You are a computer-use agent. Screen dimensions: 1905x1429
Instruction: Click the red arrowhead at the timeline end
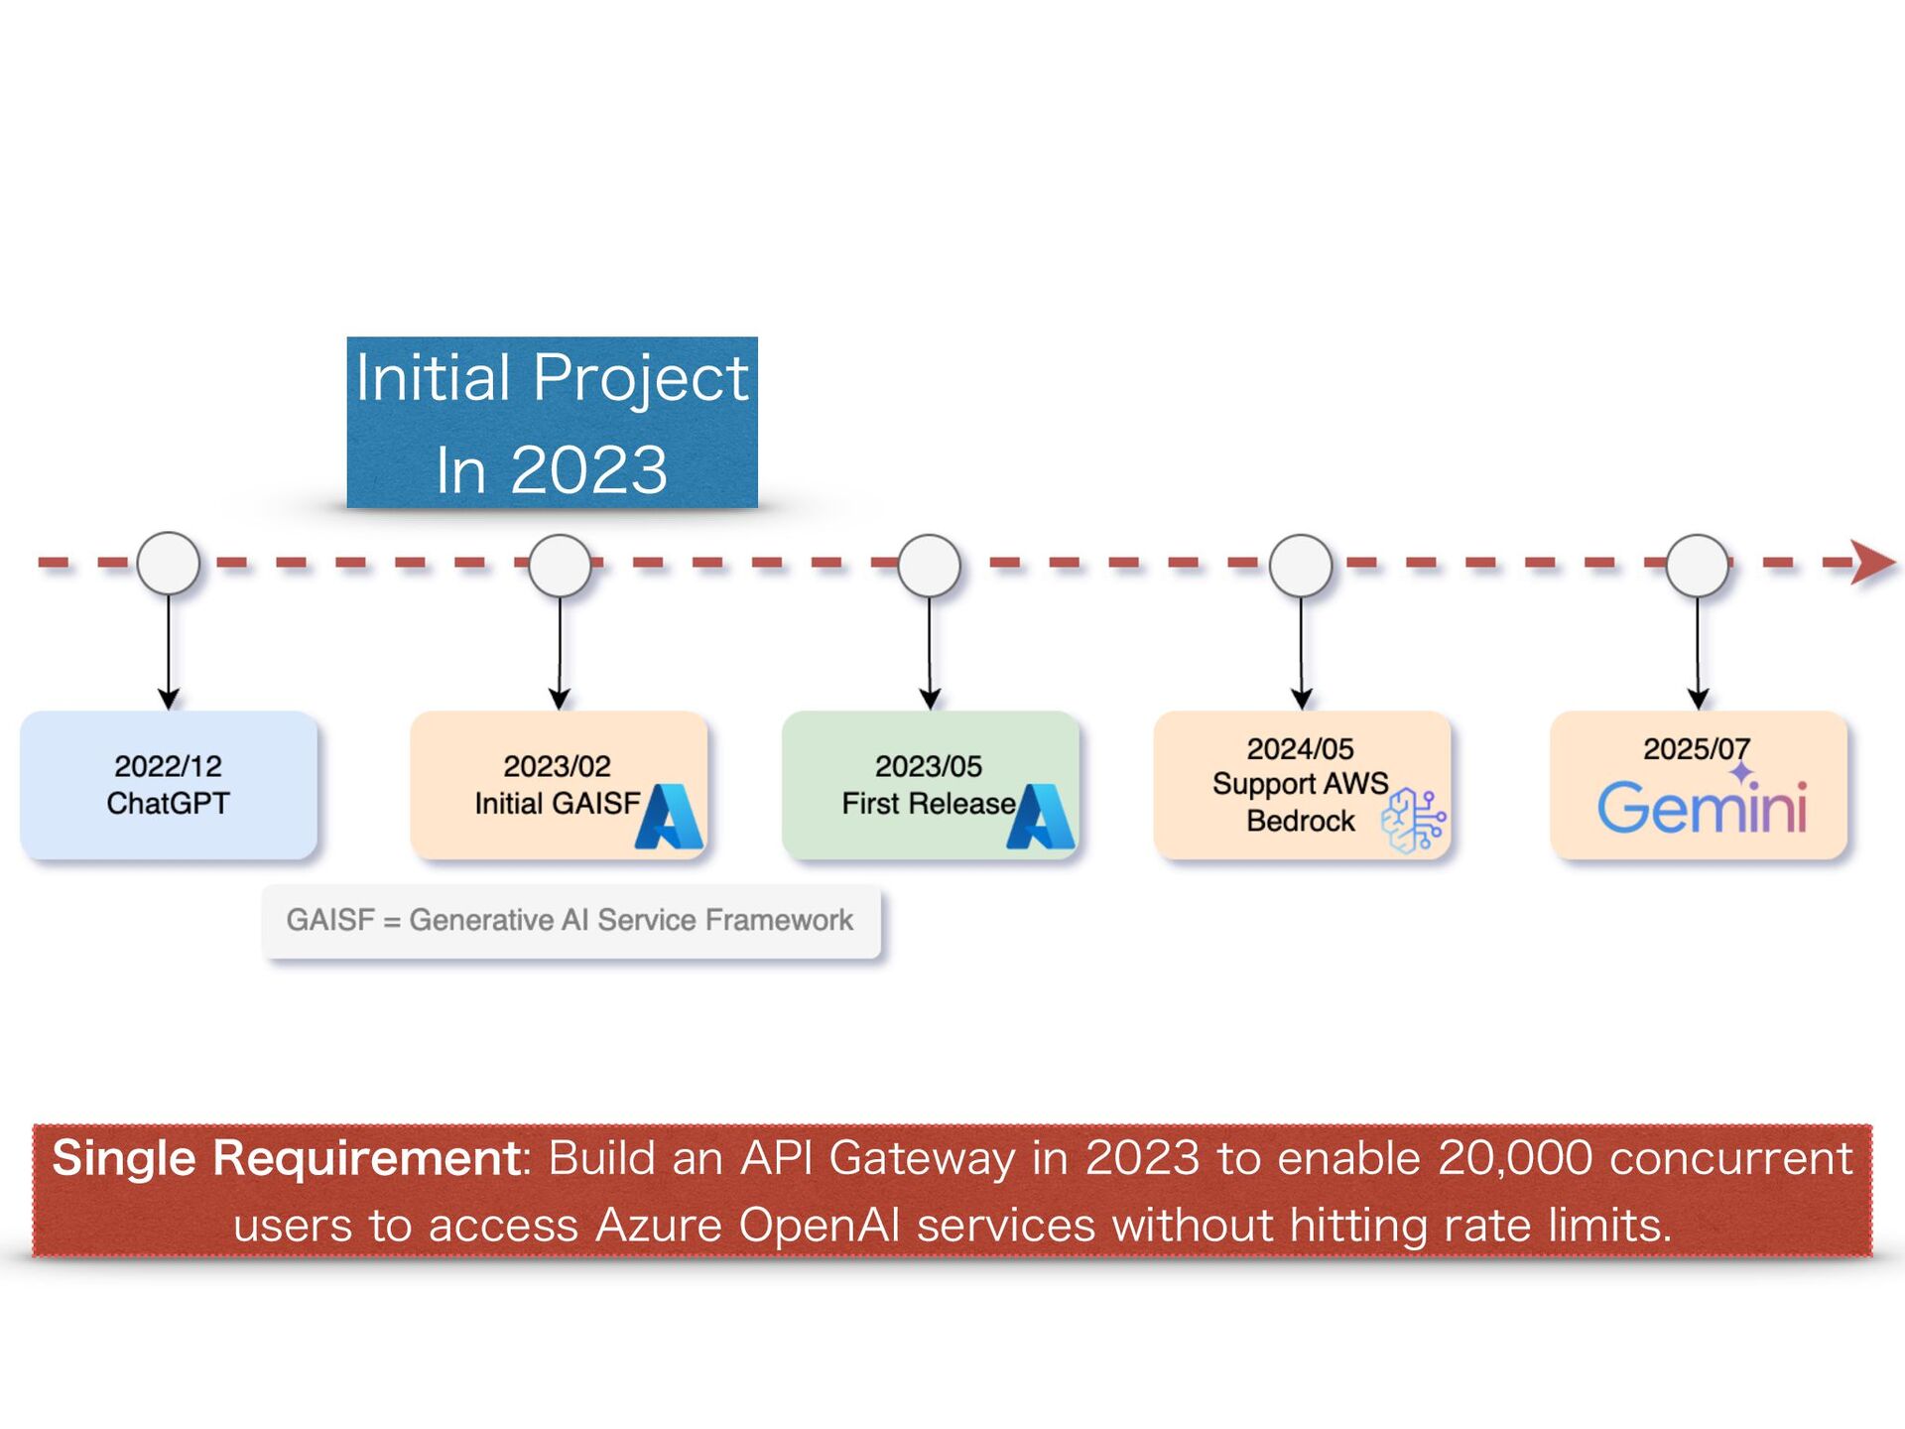point(1873,563)
